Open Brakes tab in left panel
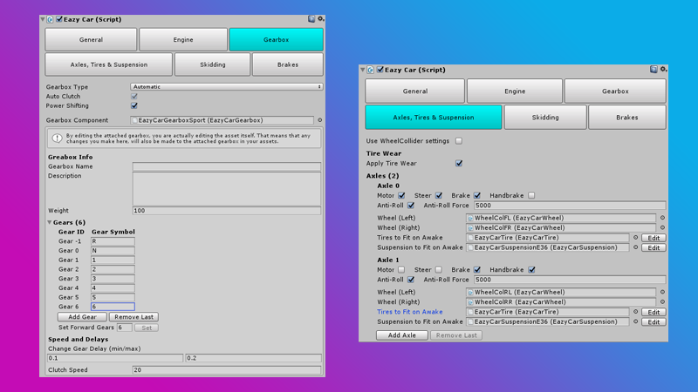 pyautogui.click(x=288, y=64)
